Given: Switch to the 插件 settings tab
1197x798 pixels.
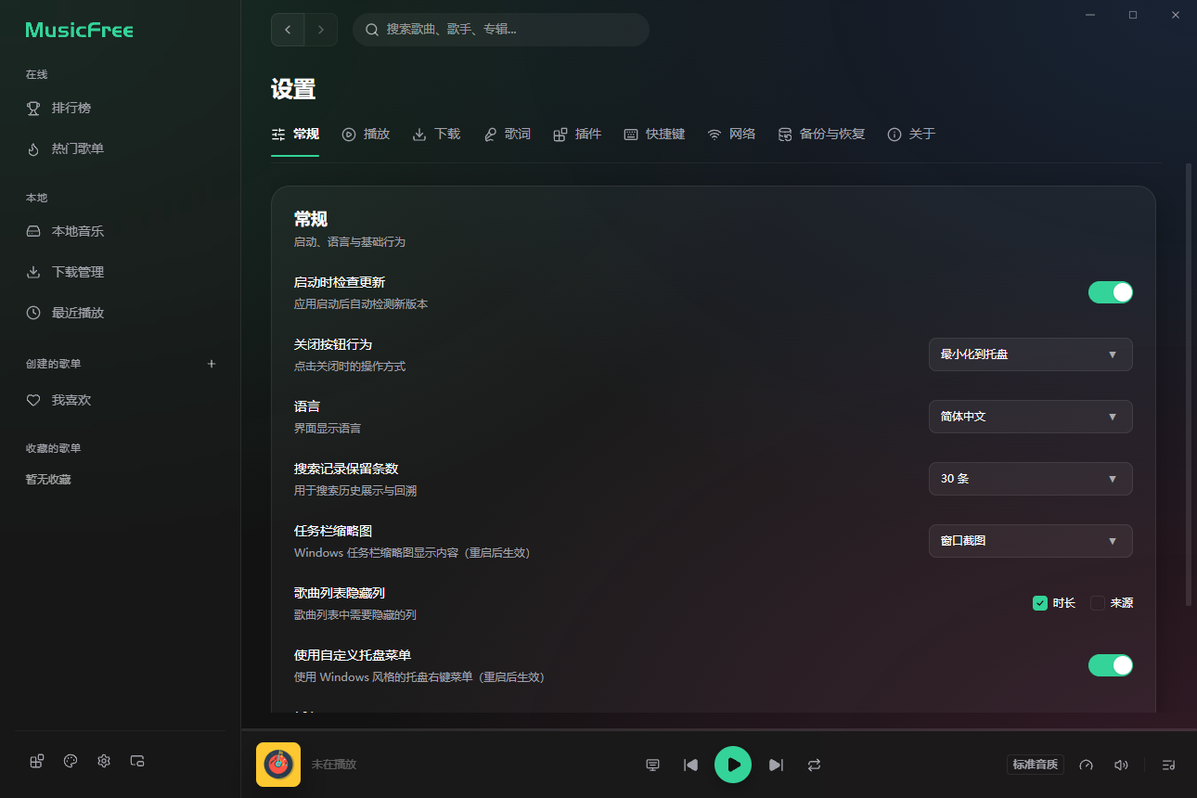Looking at the screenshot, I should click(x=577, y=134).
